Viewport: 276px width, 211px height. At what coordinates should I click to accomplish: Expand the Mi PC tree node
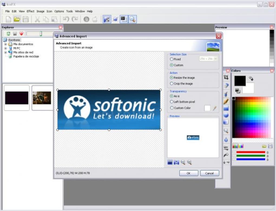click(x=5, y=48)
